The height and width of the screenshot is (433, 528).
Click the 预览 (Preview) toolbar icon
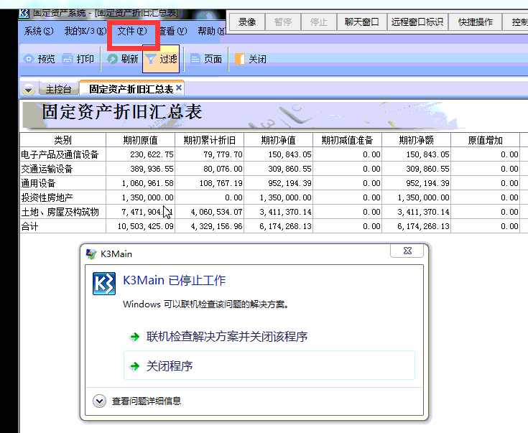(29, 60)
